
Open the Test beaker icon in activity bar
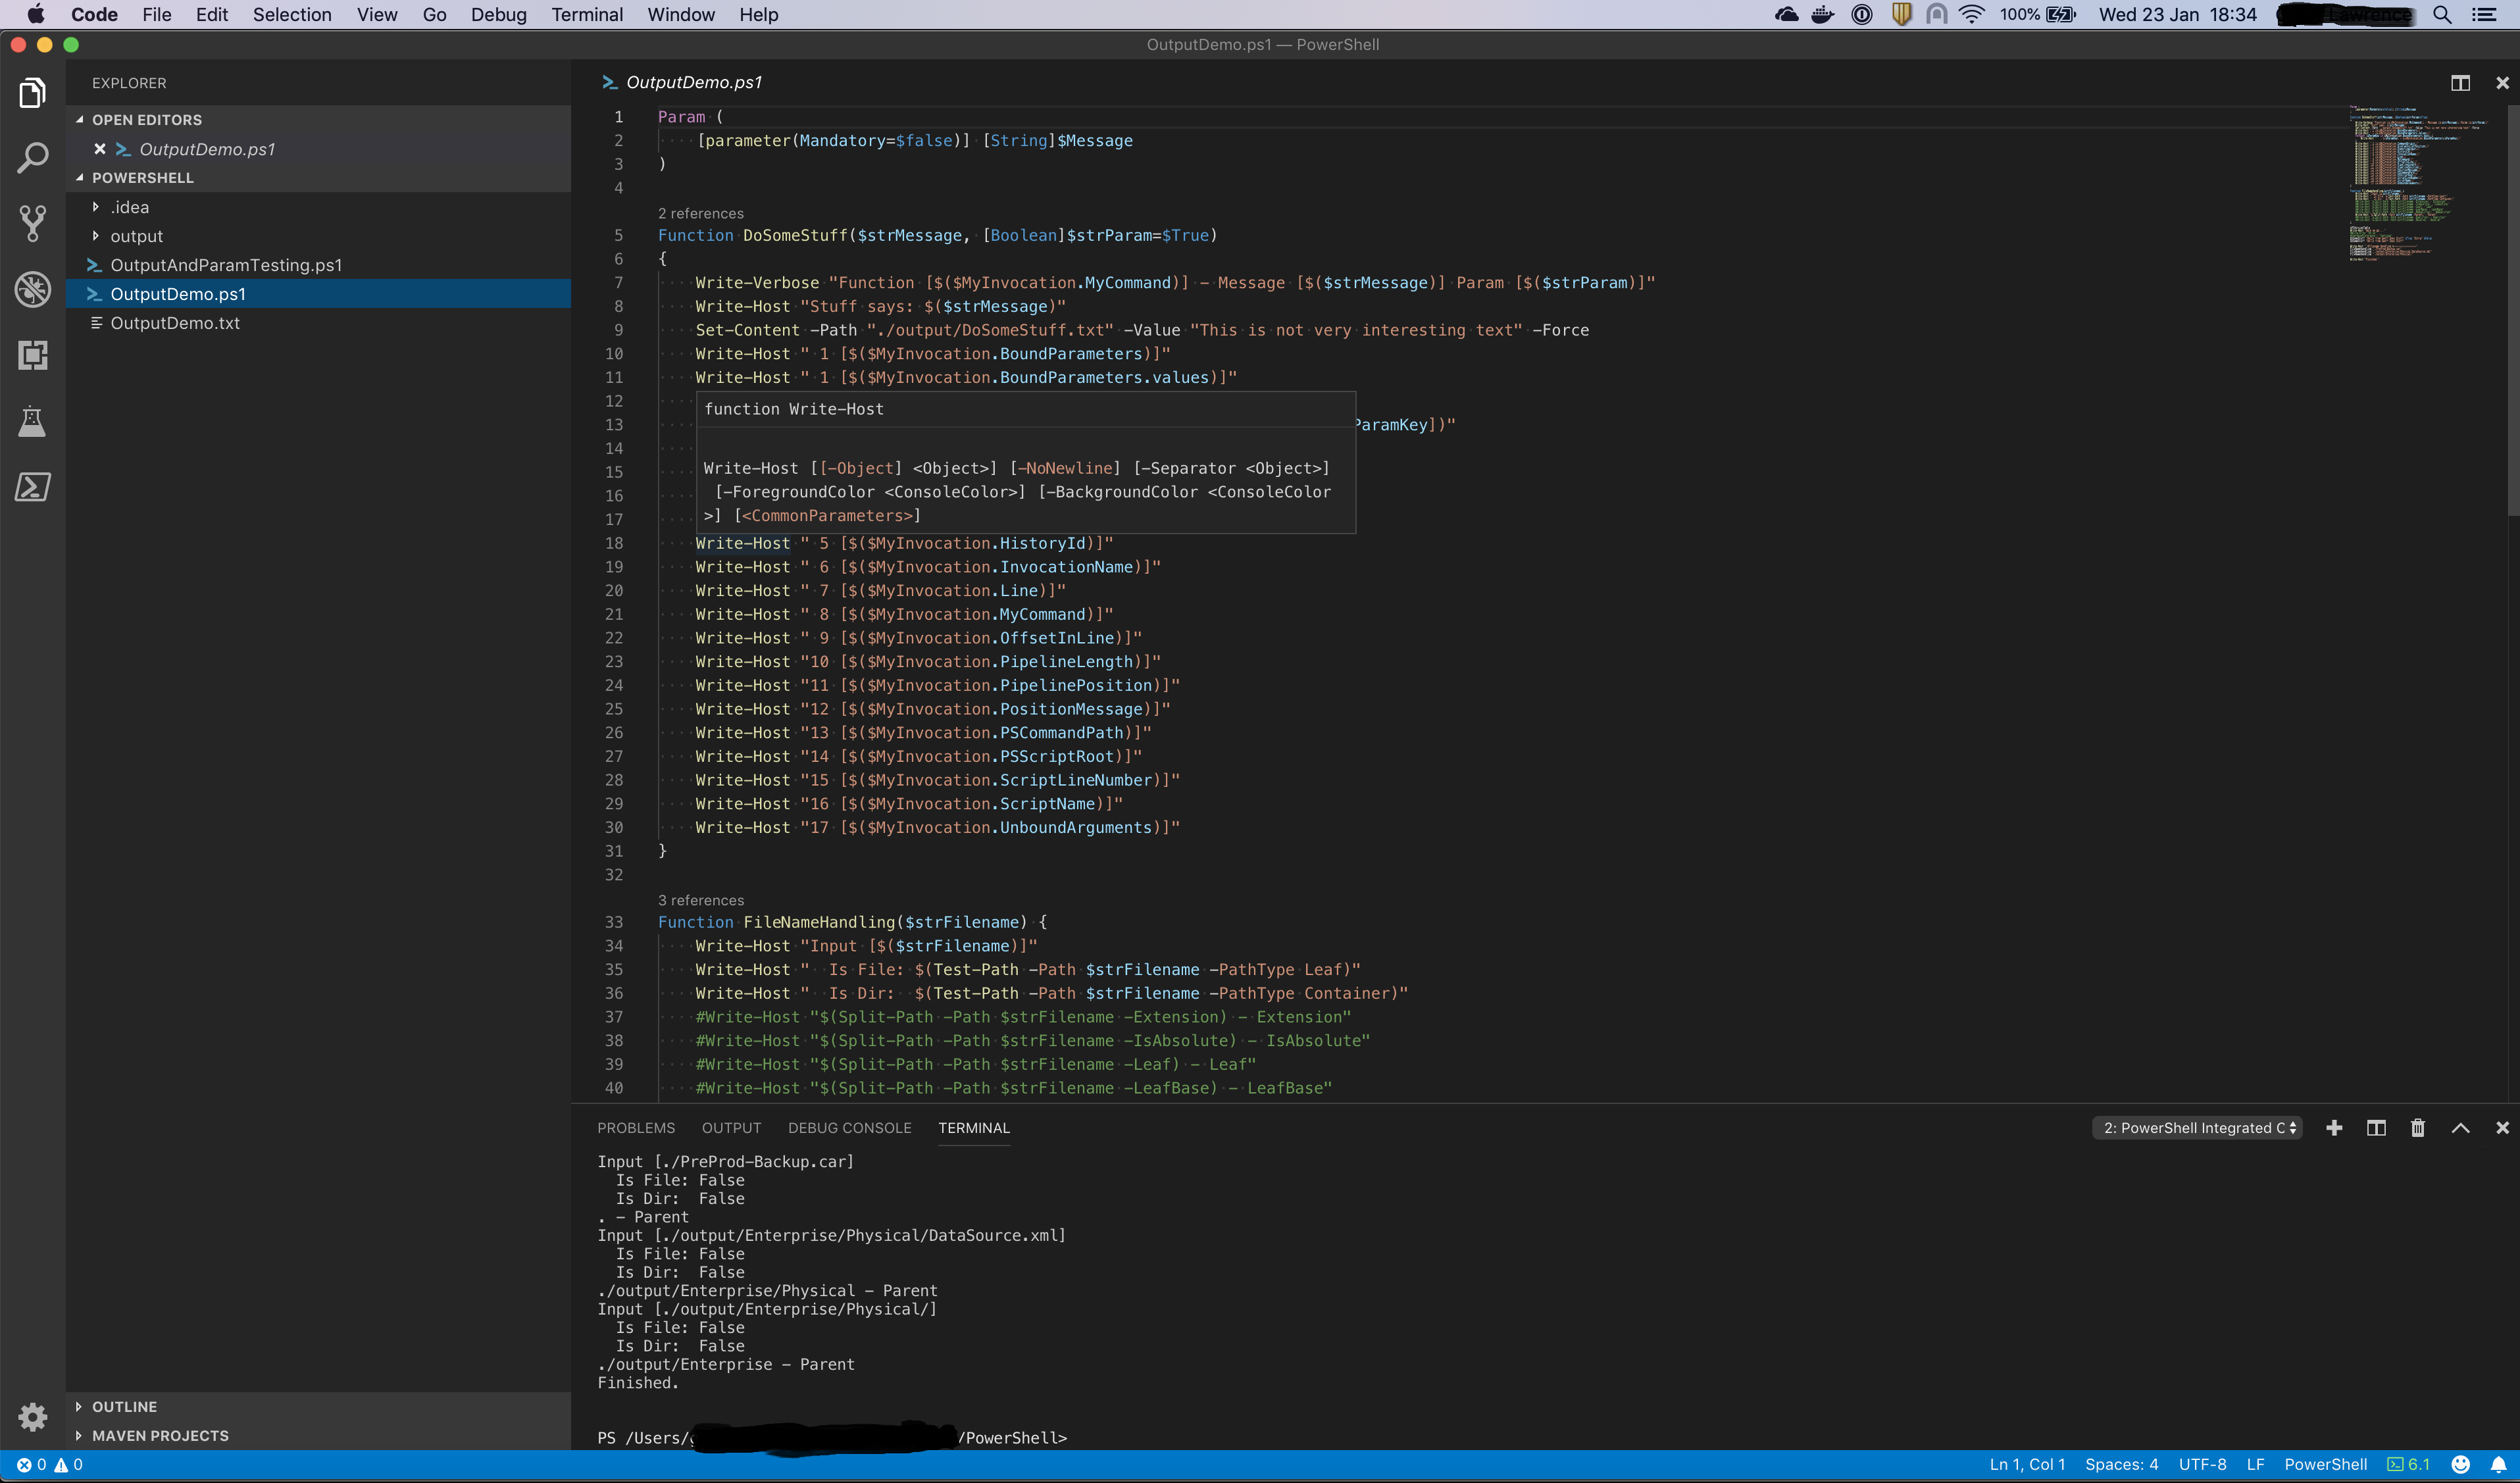pyautogui.click(x=33, y=421)
